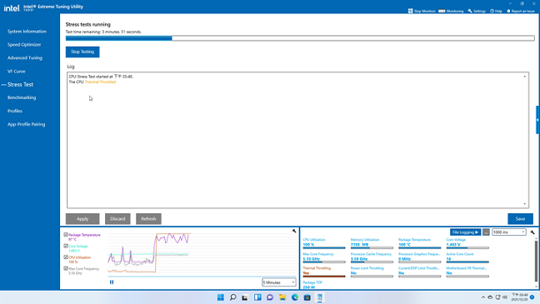
Task: Expand the collapsed right side panel arrow
Action: point(537,120)
